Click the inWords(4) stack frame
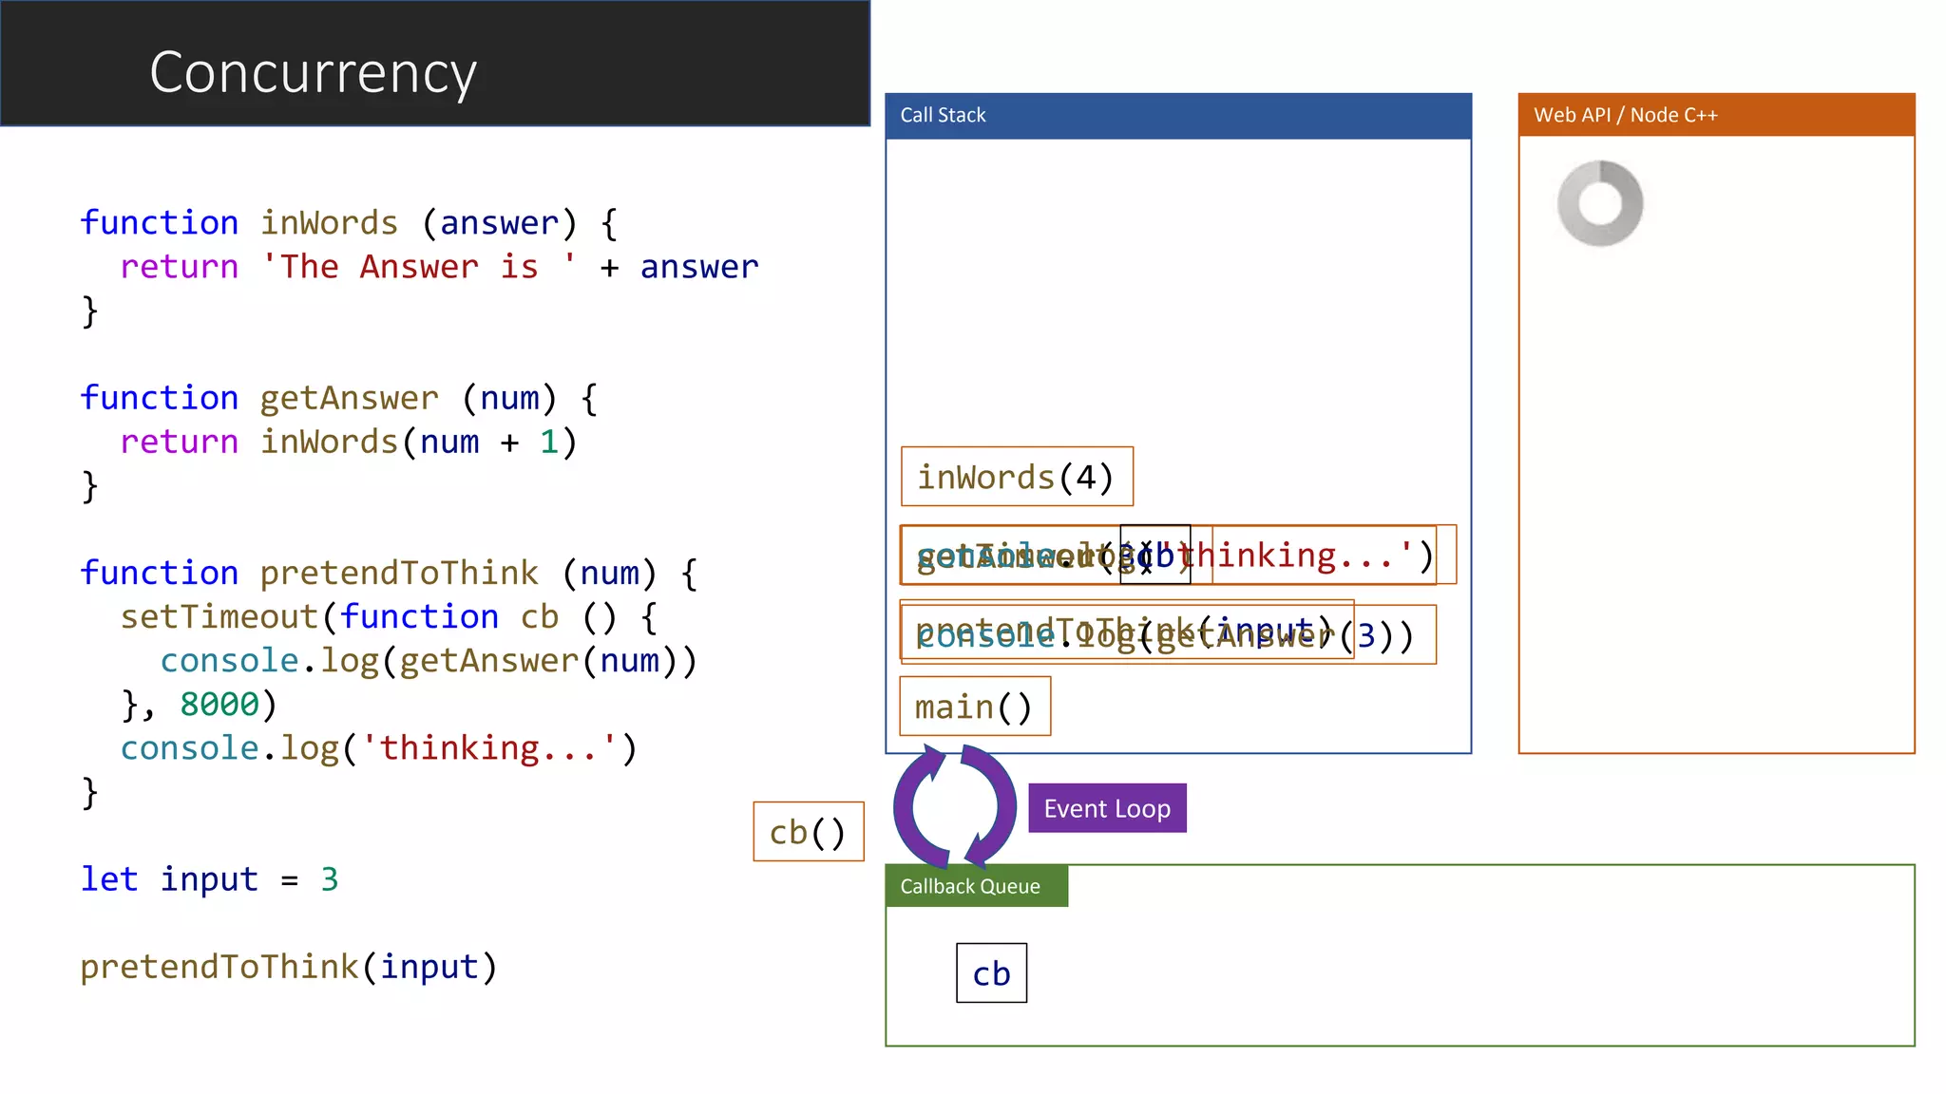 pos(1016,477)
